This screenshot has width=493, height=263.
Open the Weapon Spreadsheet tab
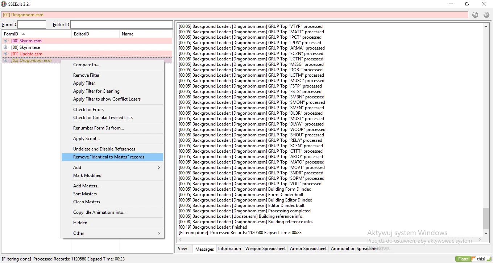(265, 249)
